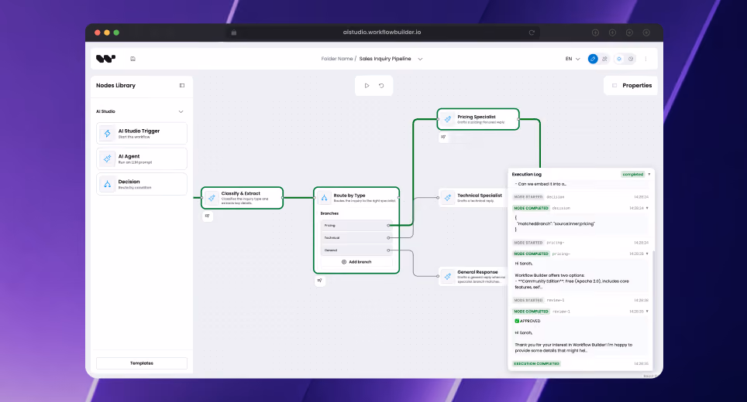The image size is (747, 402).
Task: Collapse the Nodes Library panel
Action: click(x=182, y=86)
